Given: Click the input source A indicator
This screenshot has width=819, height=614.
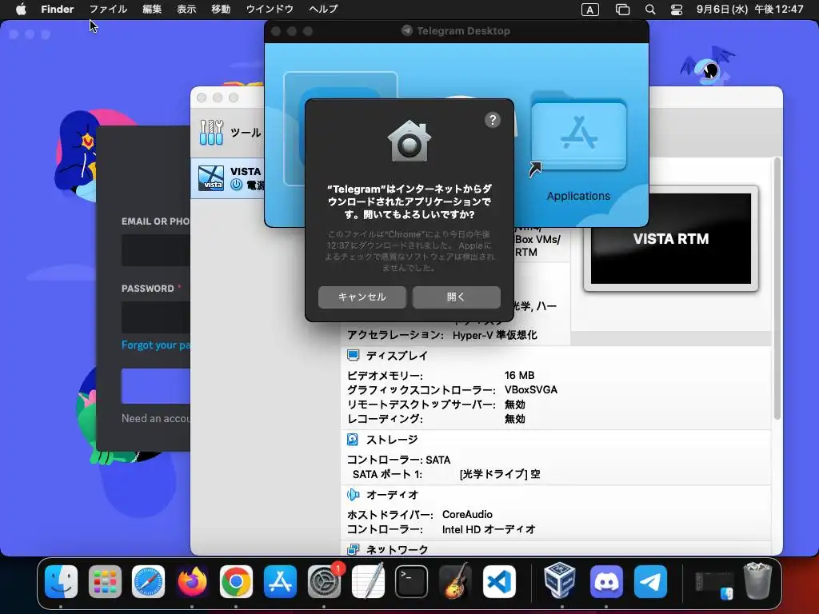Looking at the screenshot, I should pyautogui.click(x=590, y=10).
